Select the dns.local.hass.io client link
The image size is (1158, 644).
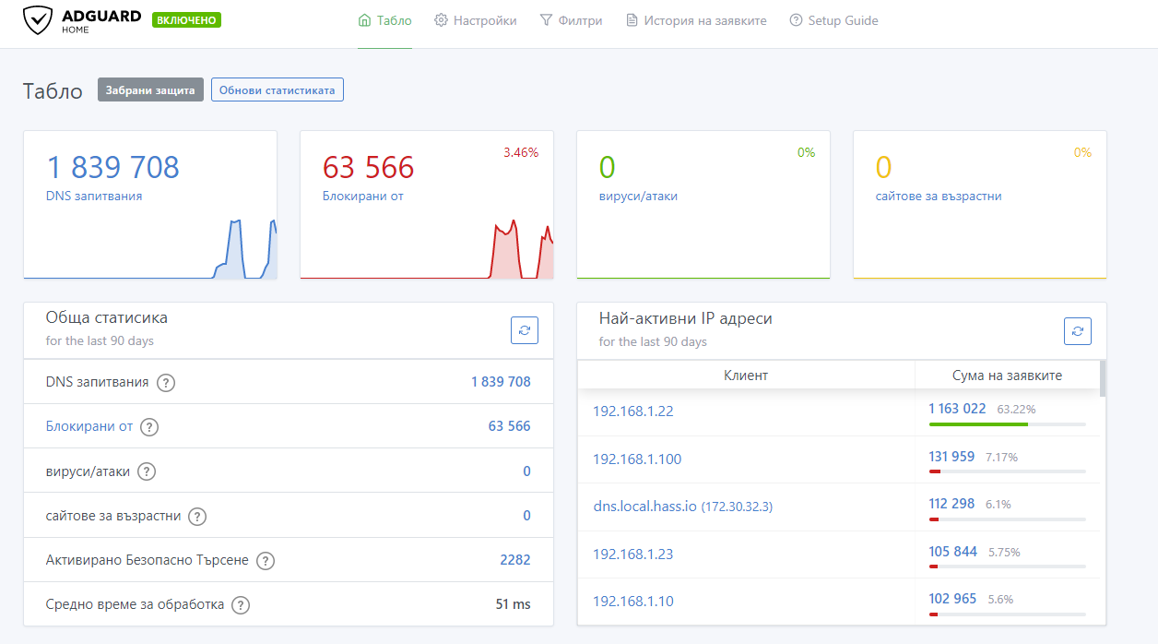tap(645, 507)
